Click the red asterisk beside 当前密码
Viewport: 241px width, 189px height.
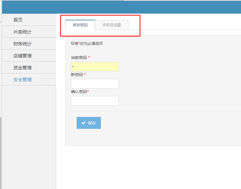pyautogui.click(x=89, y=57)
